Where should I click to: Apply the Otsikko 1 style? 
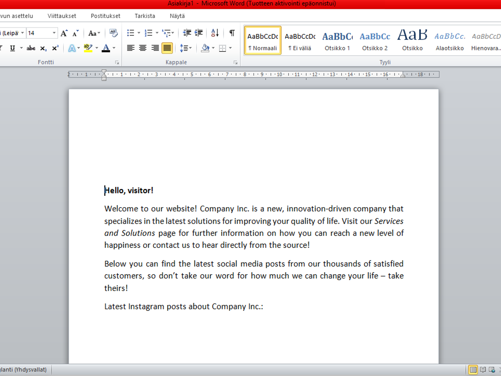[337, 40]
